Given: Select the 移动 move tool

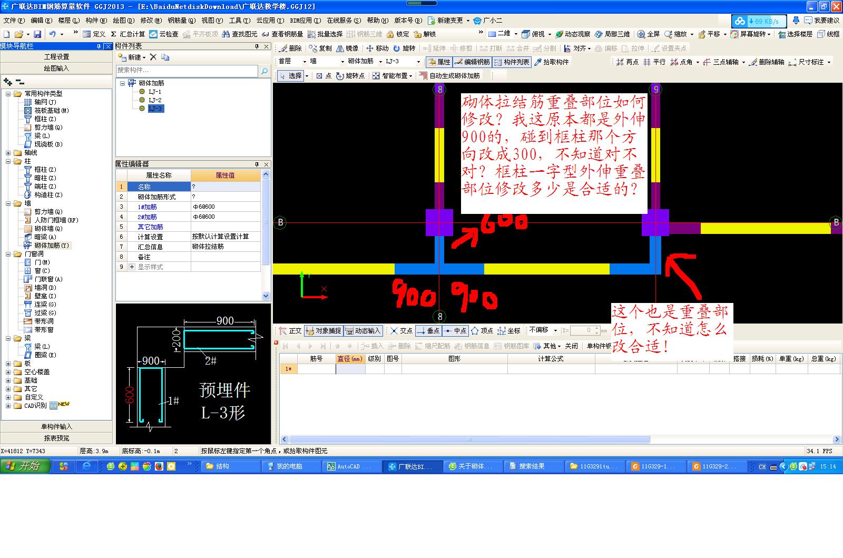Looking at the screenshot, I should [377, 48].
